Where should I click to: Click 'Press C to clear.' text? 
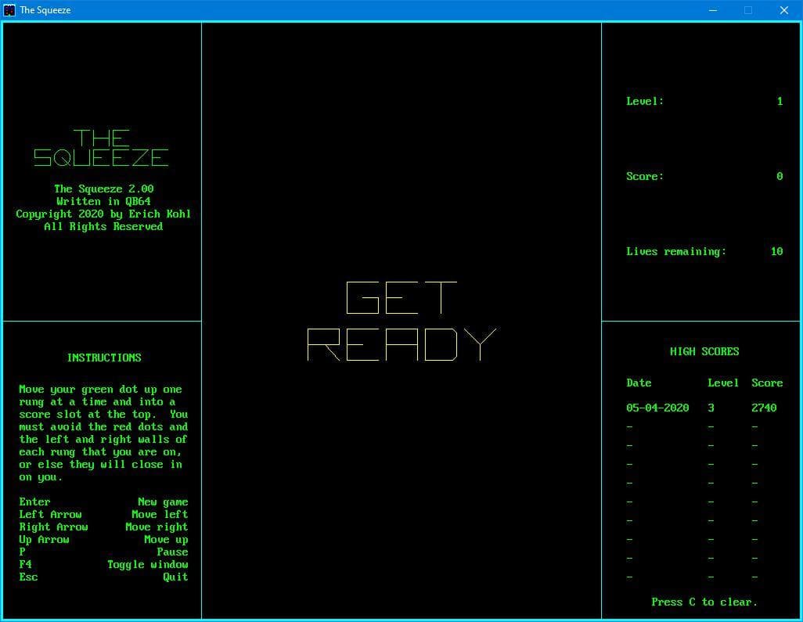pyautogui.click(x=704, y=602)
